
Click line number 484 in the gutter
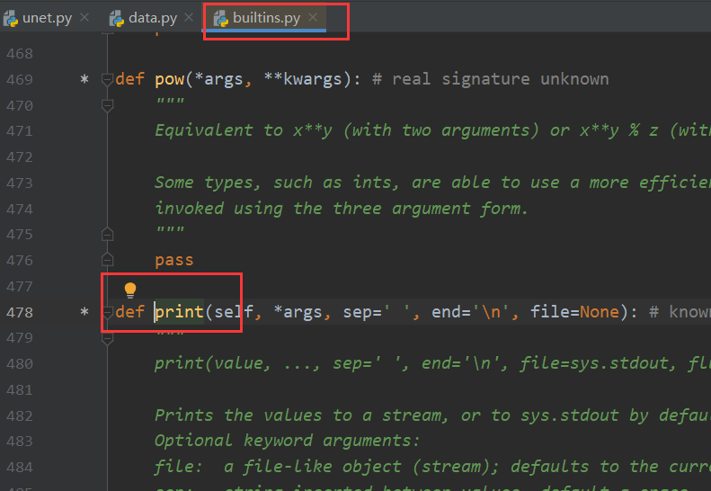tap(20, 468)
